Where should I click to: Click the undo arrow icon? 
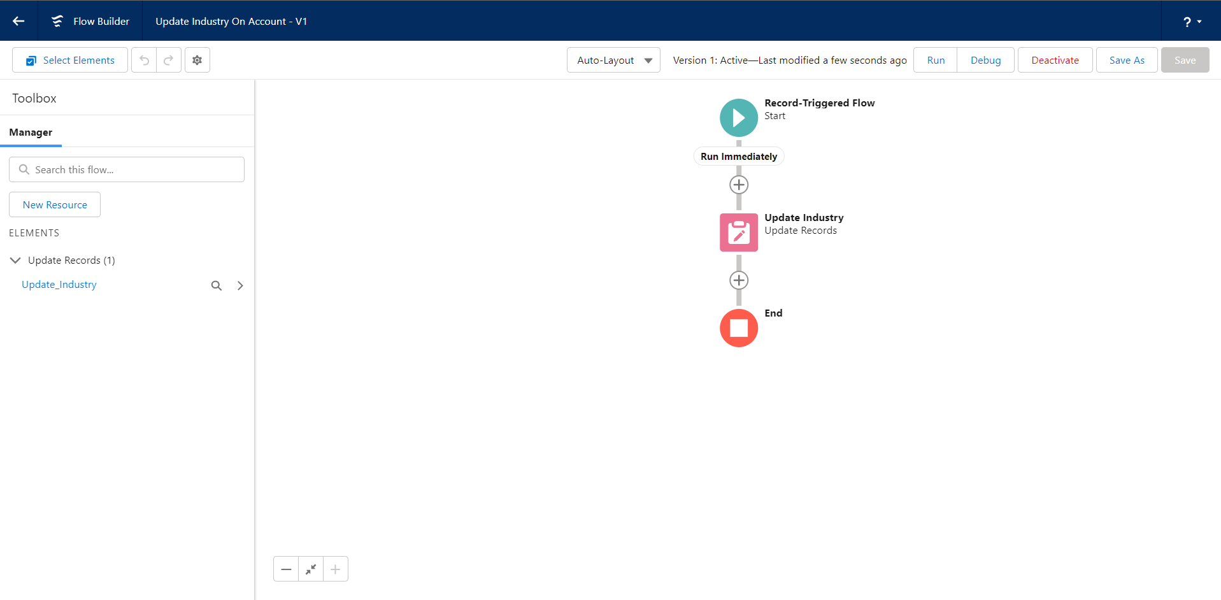point(144,60)
